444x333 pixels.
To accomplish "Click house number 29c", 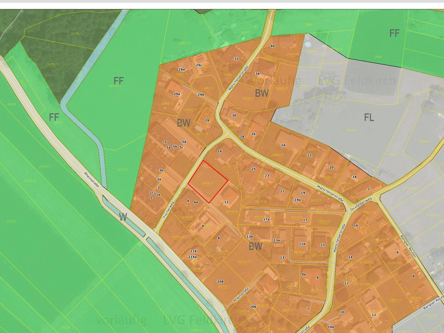I will 199,65.
